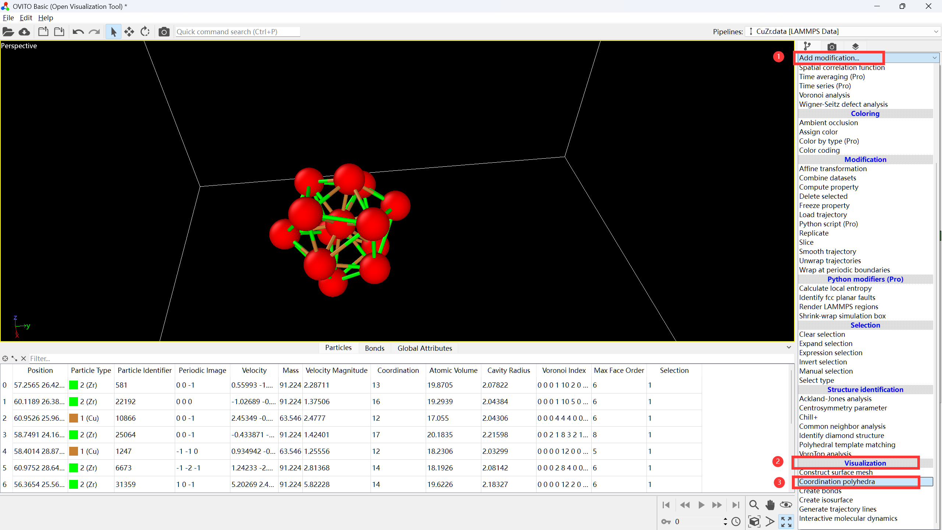
Task: Toggle the auto-key mode key icon
Action: [666, 522]
